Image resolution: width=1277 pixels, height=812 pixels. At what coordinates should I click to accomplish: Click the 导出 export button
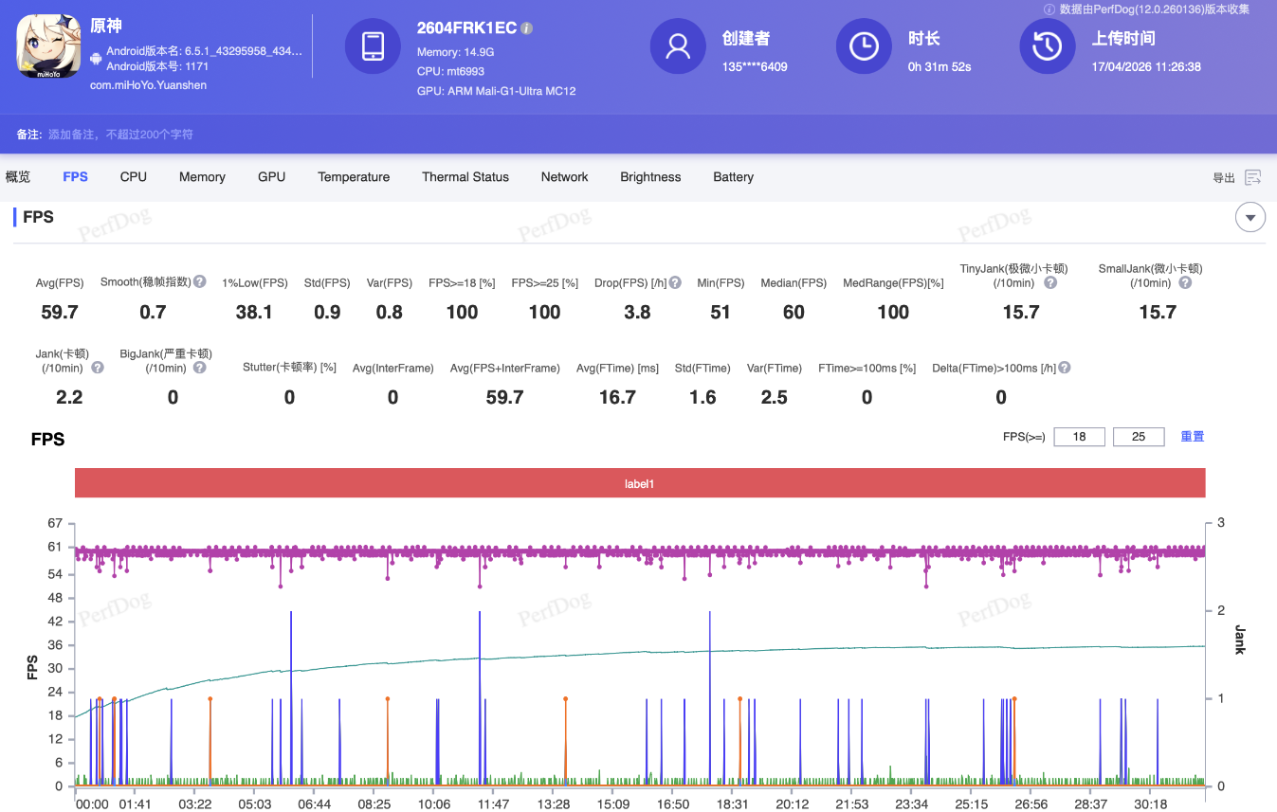(x=1224, y=178)
